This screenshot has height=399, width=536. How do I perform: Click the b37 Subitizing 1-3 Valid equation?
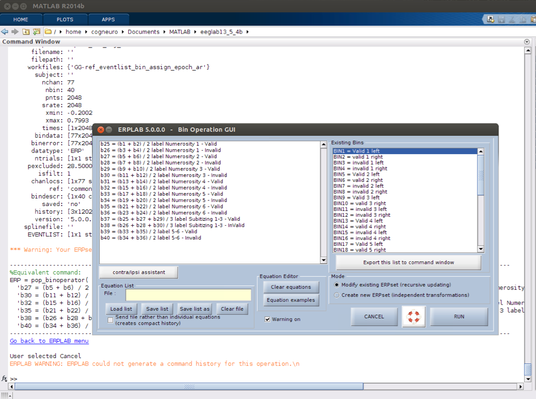coord(170,219)
